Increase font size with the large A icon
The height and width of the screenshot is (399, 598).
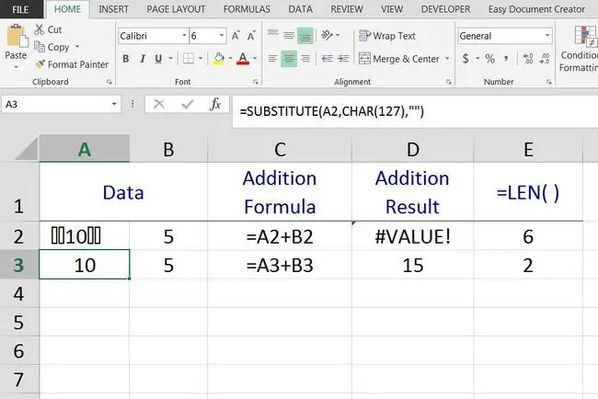[236, 36]
